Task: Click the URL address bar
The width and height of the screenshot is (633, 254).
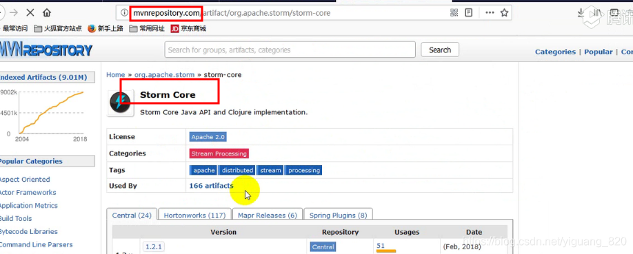Action: (x=314, y=13)
